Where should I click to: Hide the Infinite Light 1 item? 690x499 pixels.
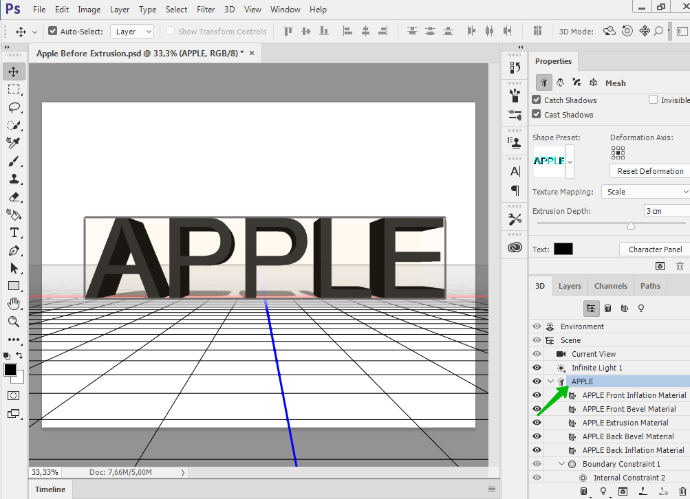537,368
